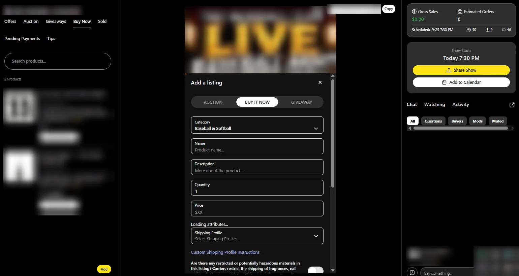Viewport: 519px width, 276px height.
Task: Open the Shipping Profile dropdown
Action: click(257, 236)
